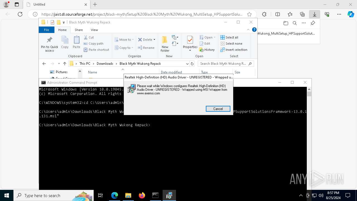The width and height of the screenshot is (357, 201).
Task: Click History in Open group
Action: pos(207,50)
